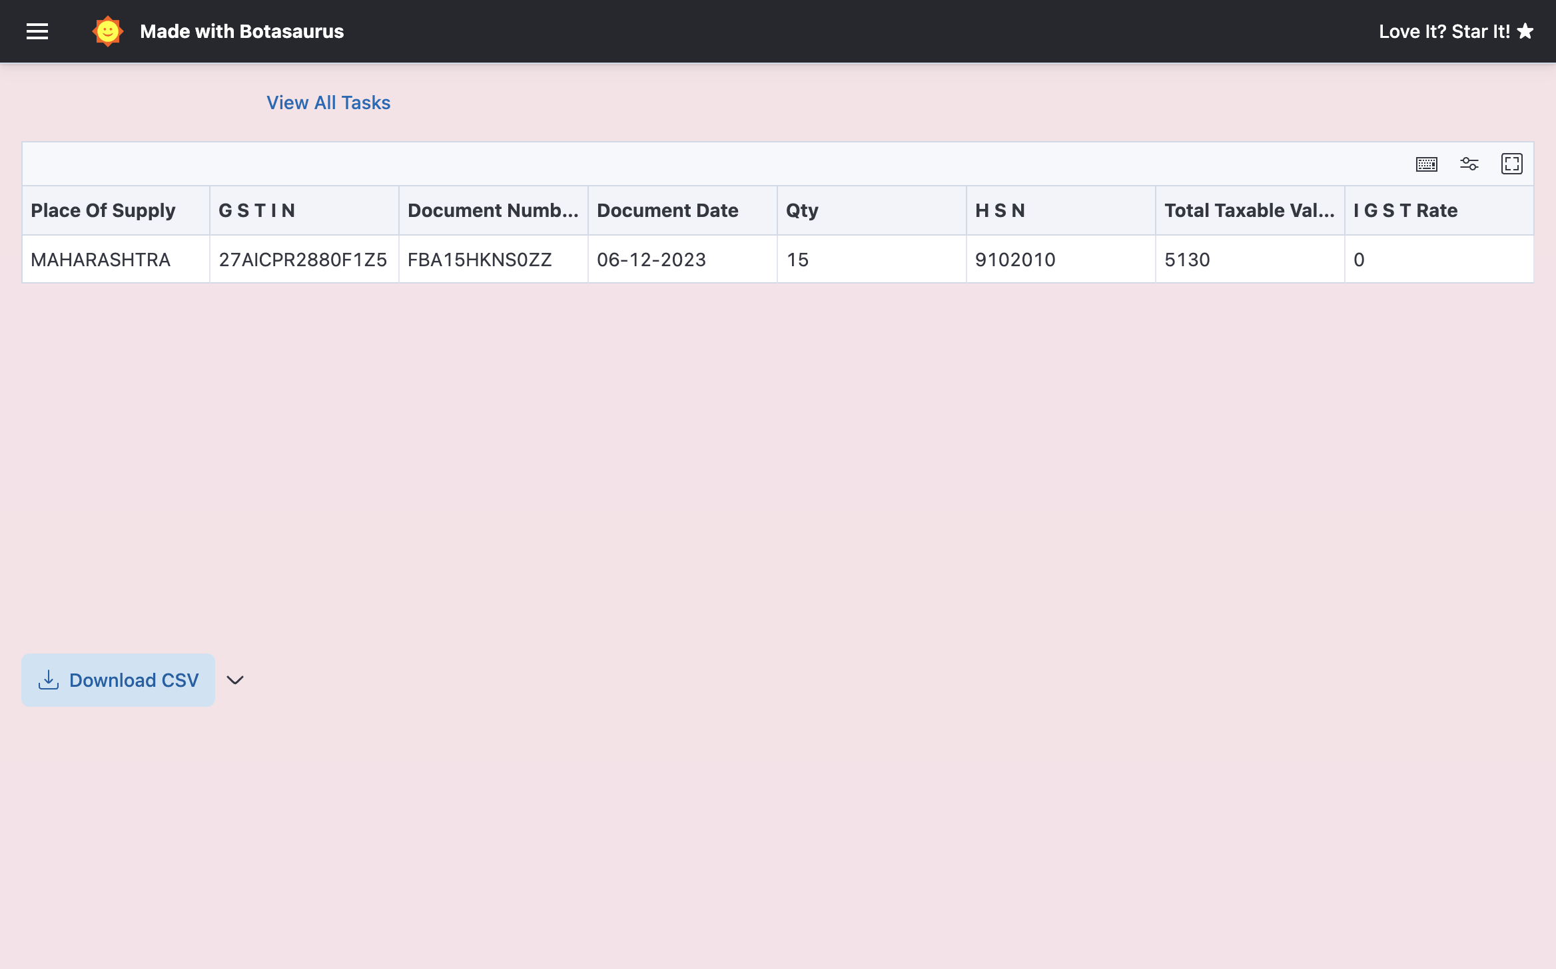1556x969 pixels.
Task: Click the H S N column header
Action: pos(1000,210)
